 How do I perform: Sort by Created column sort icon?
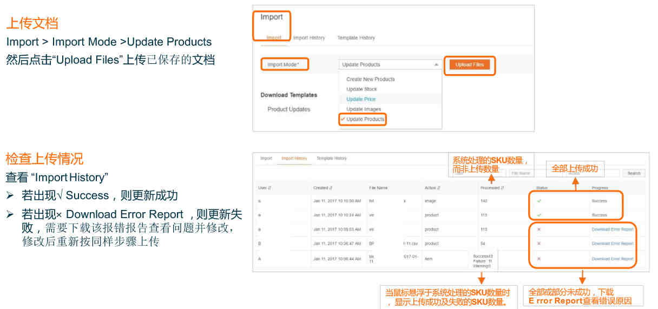pos(331,188)
